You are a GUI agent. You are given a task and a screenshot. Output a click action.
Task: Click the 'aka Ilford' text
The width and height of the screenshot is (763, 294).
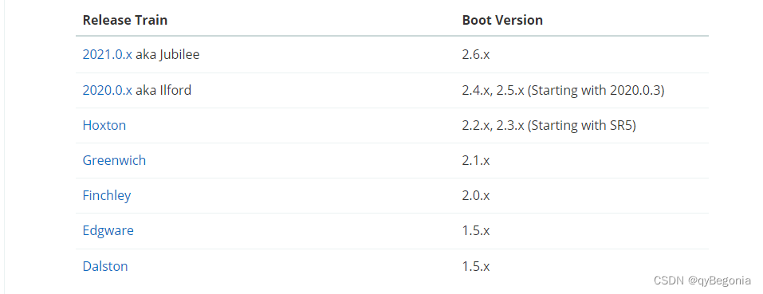[163, 90]
